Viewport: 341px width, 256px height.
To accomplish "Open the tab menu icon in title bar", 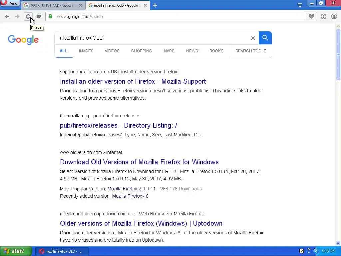I will click(x=300, y=5).
